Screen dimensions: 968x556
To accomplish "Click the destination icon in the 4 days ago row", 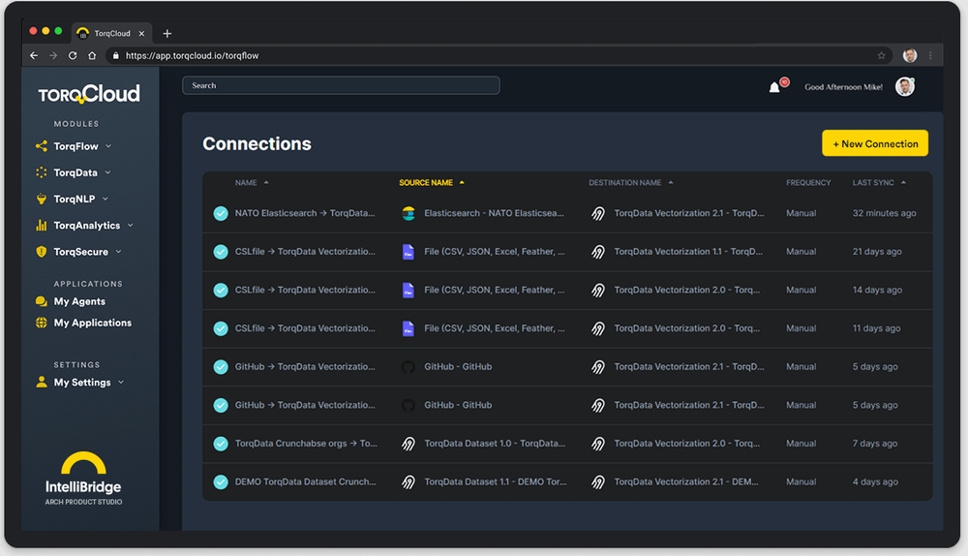I will pos(598,481).
